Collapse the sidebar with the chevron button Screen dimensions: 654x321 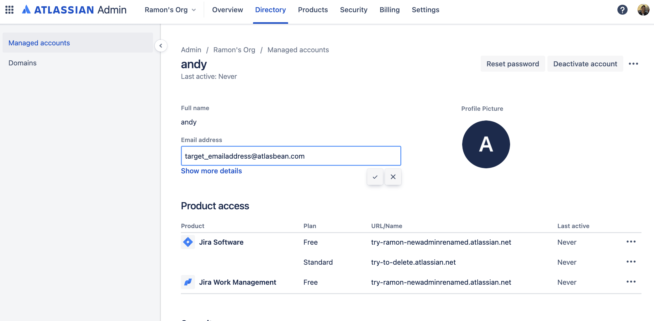pos(161,46)
